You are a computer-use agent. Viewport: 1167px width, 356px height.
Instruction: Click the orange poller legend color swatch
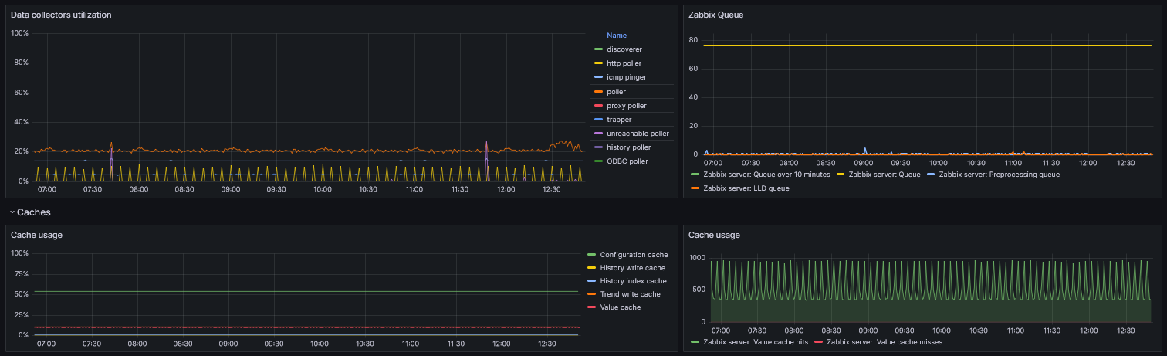tap(597, 92)
